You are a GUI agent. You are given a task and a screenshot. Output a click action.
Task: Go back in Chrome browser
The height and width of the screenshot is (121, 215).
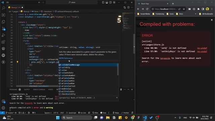pyautogui.click(x=138, y=9)
